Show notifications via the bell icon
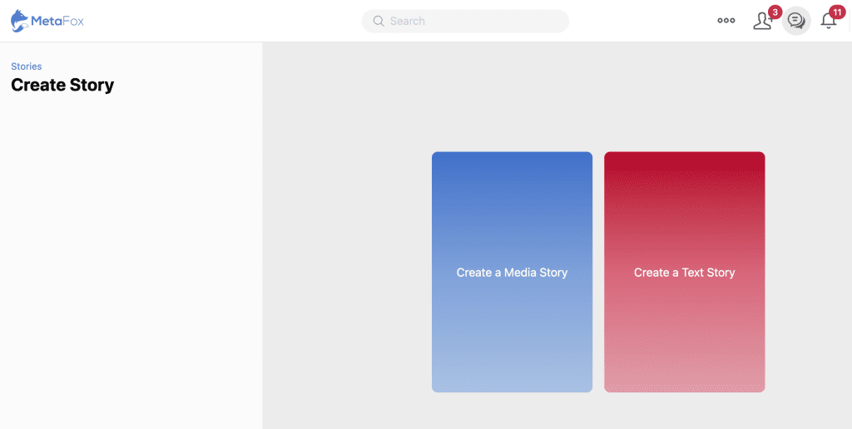Screen dimensions: 852x429 pyautogui.click(x=828, y=22)
